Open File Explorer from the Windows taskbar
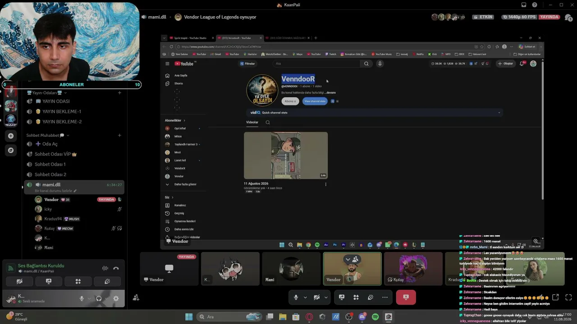 [283, 317]
